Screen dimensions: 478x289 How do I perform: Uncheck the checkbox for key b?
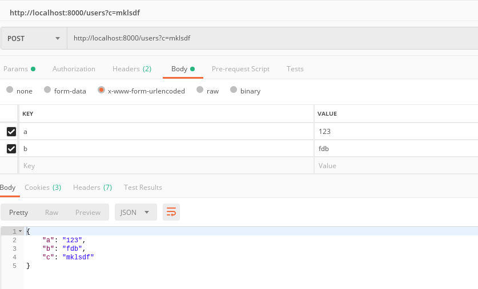pos(11,148)
